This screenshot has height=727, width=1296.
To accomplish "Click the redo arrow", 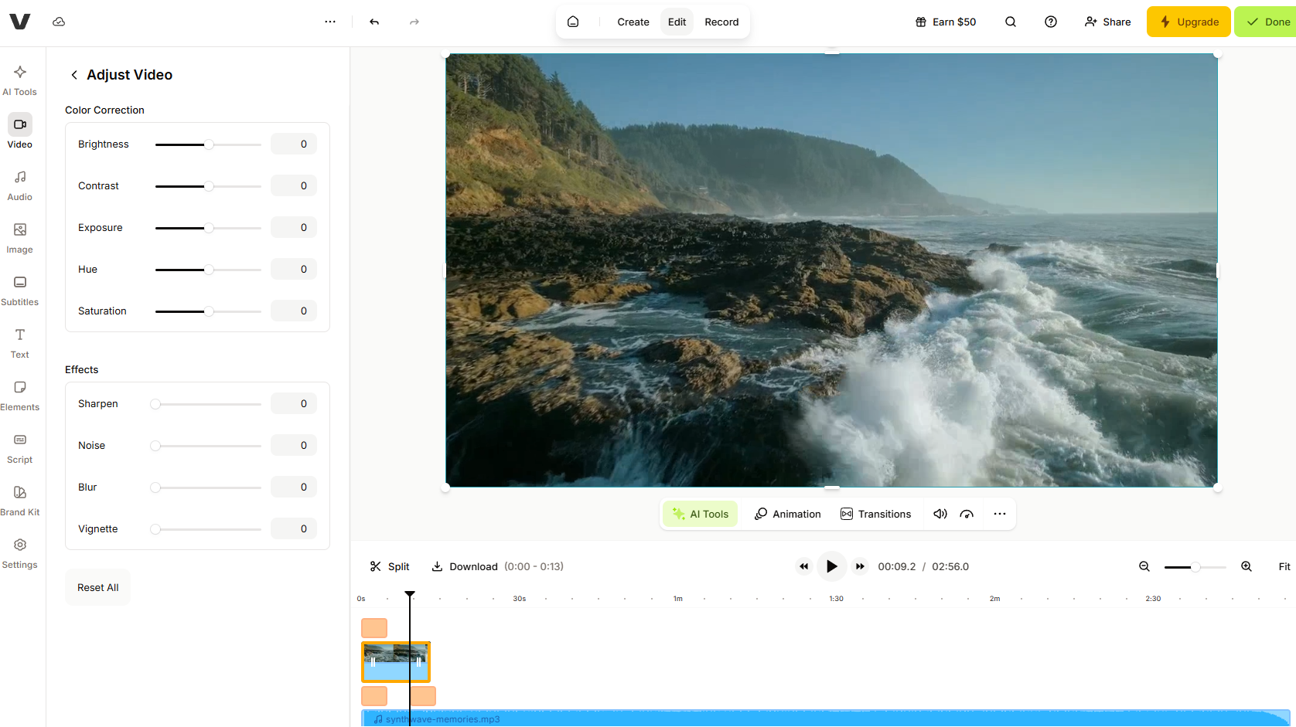I will tap(414, 22).
